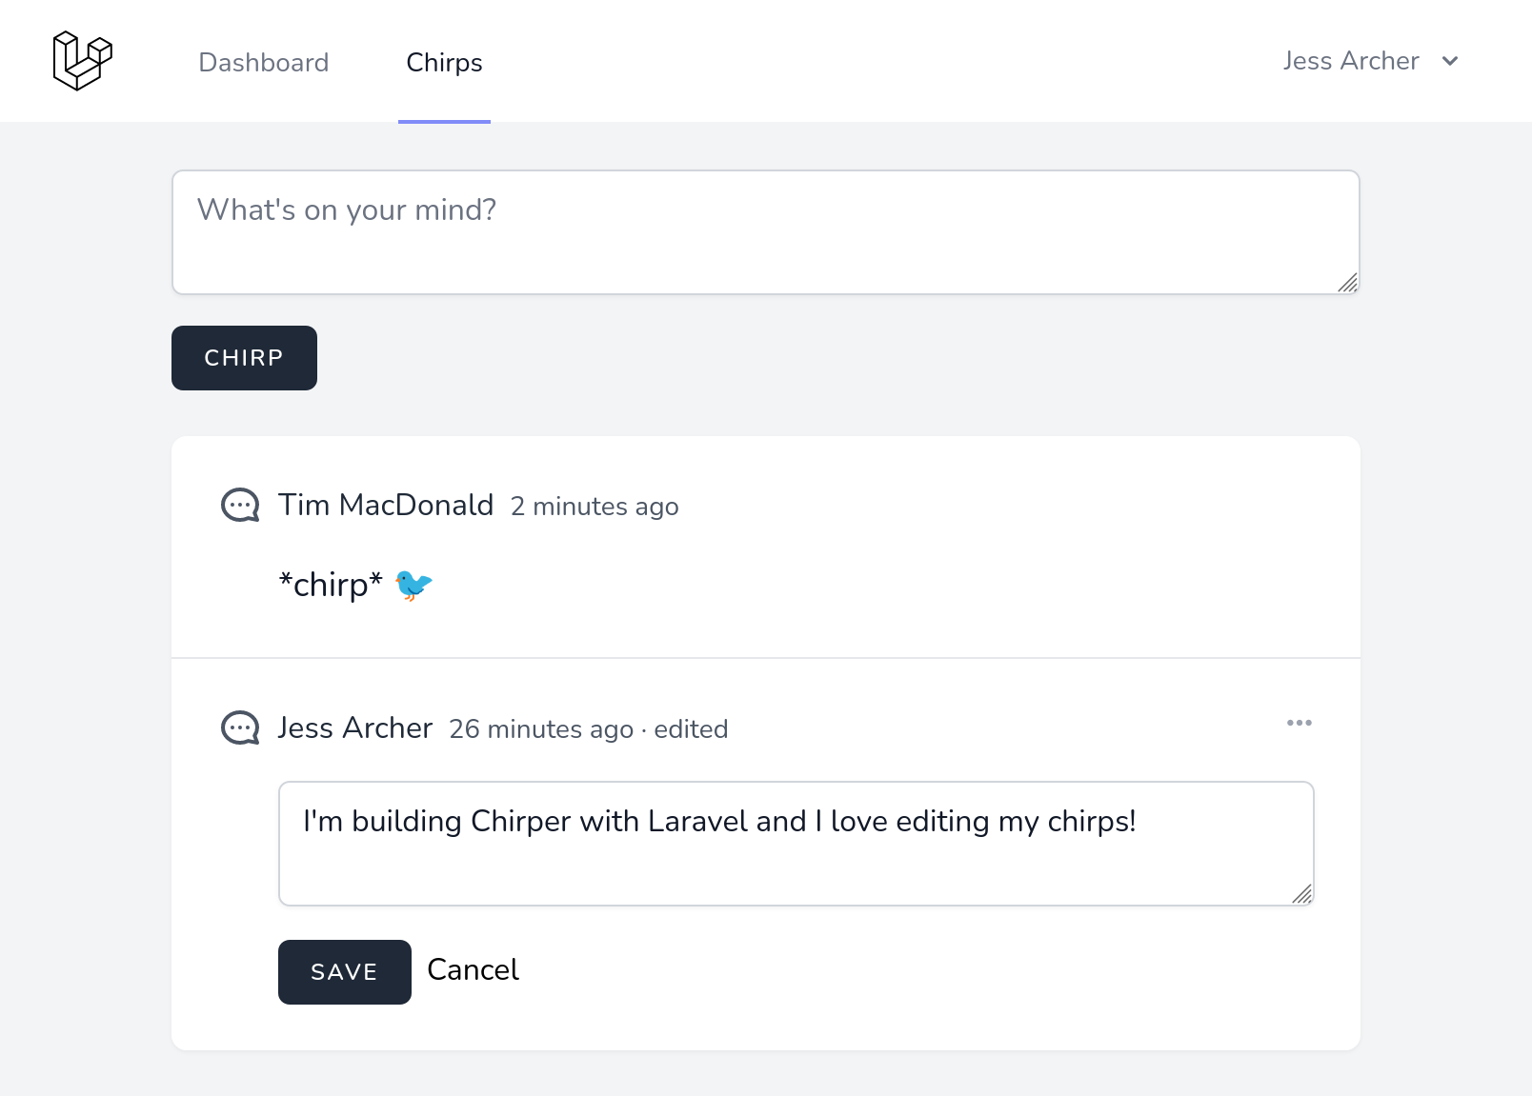Click the "2 minutes ago" timestamp
The width and height of the screenshot is (1532, 1096).
(x=595, y=507)
